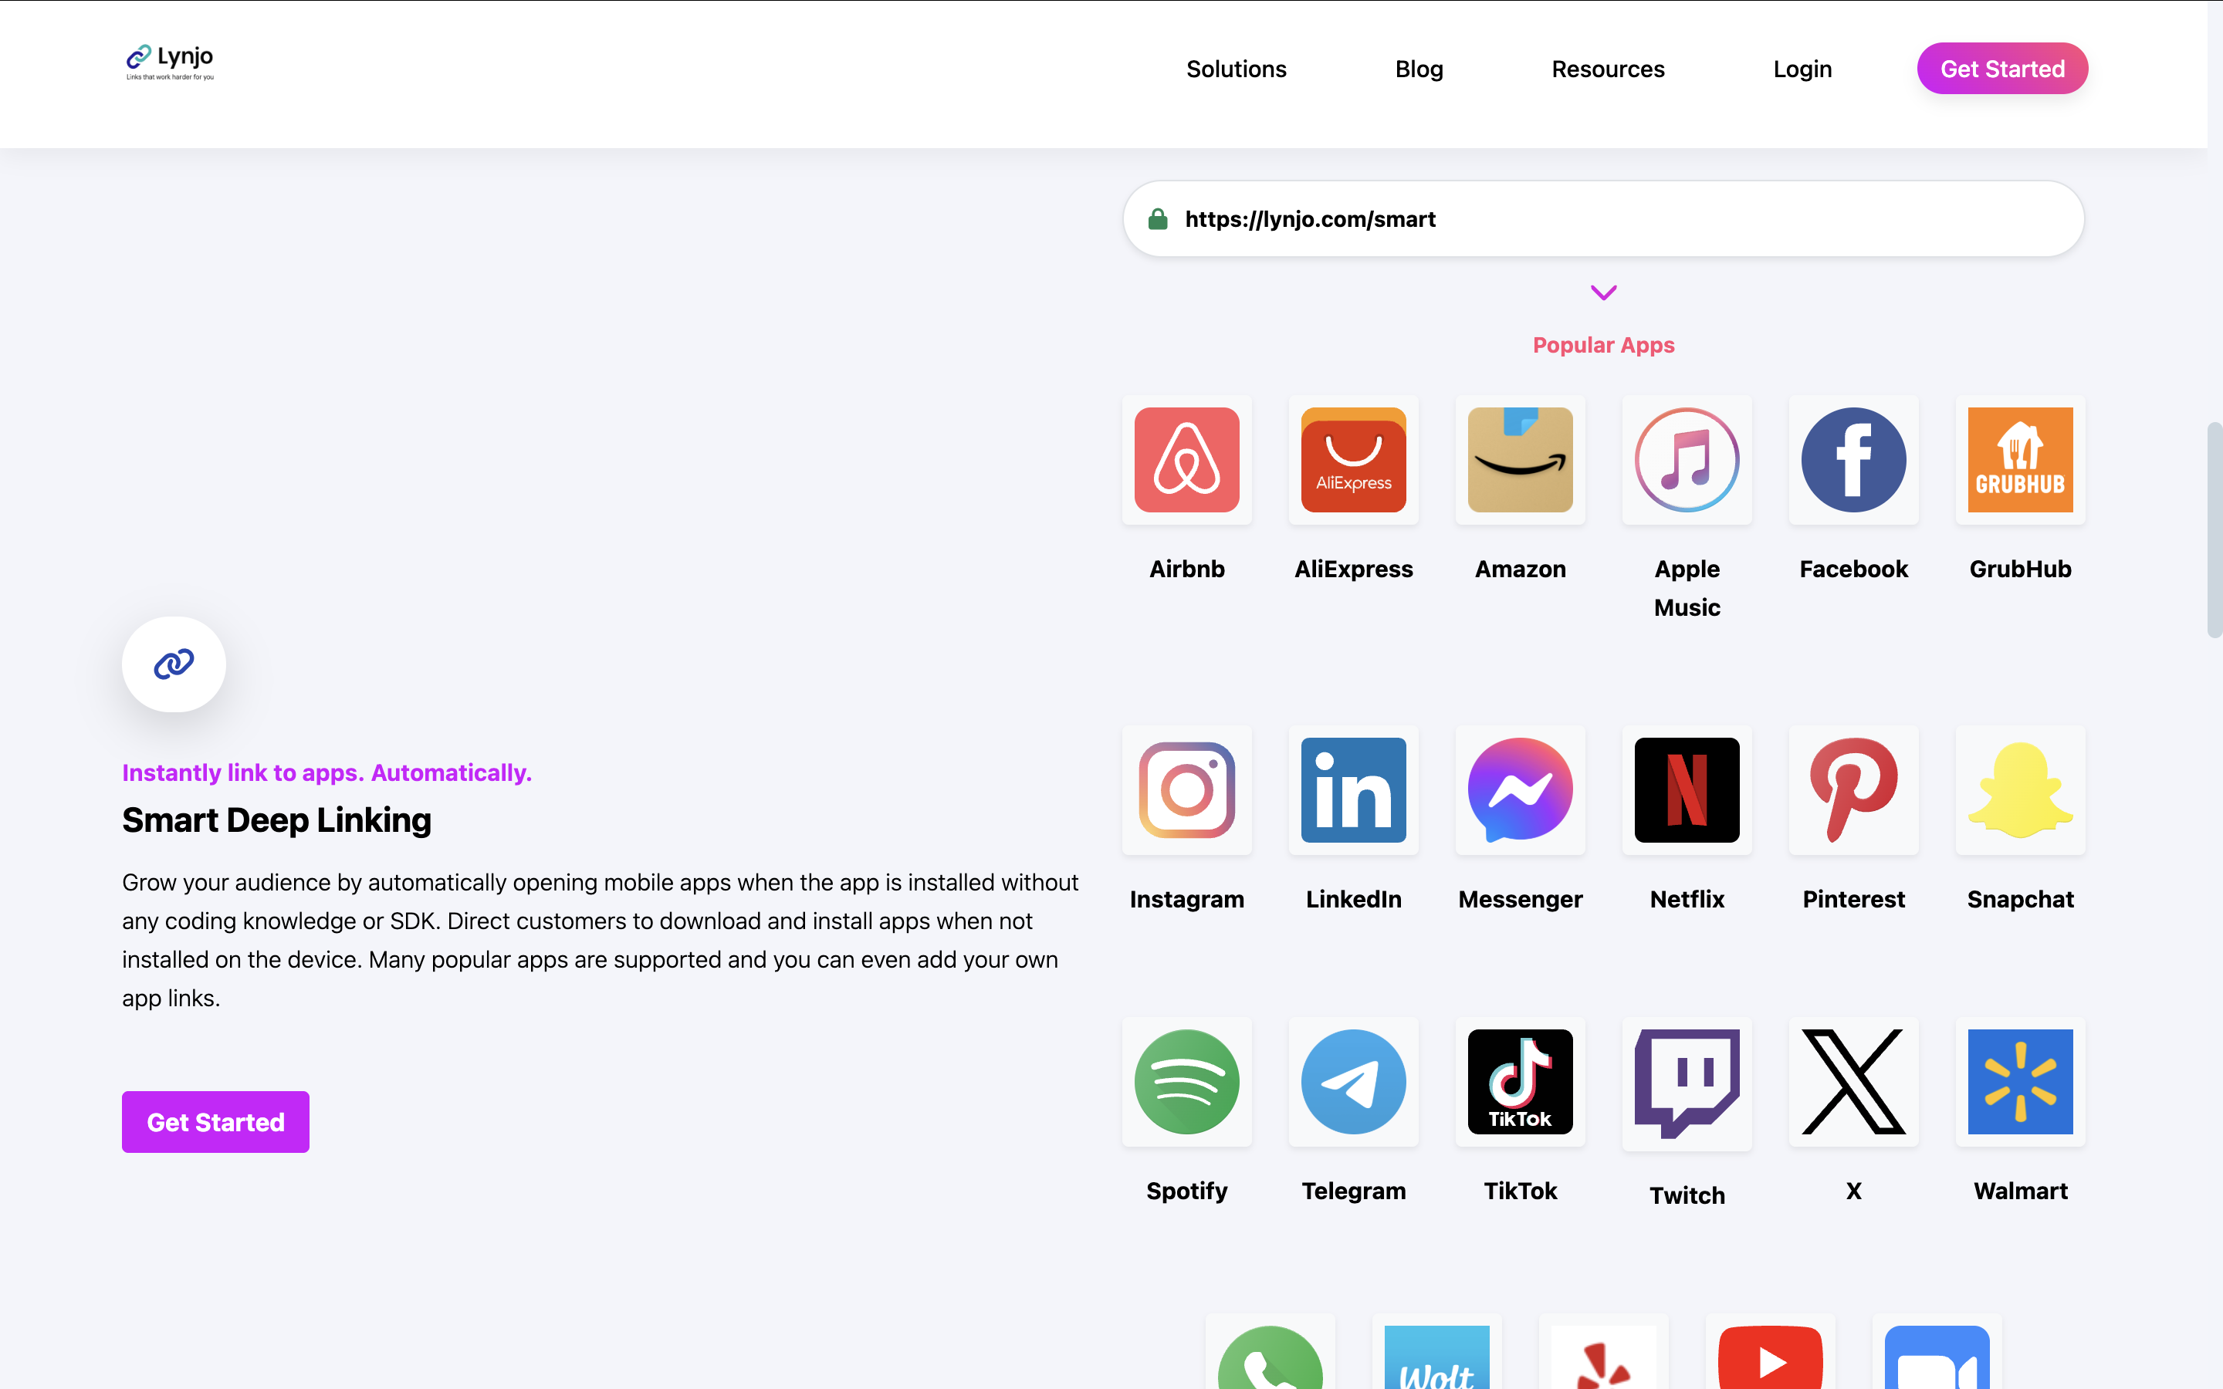The width and height of the screenshot is (2223, 1389).
Task: Click the purple Get Started button below description
Action: tap(216, 1122)
